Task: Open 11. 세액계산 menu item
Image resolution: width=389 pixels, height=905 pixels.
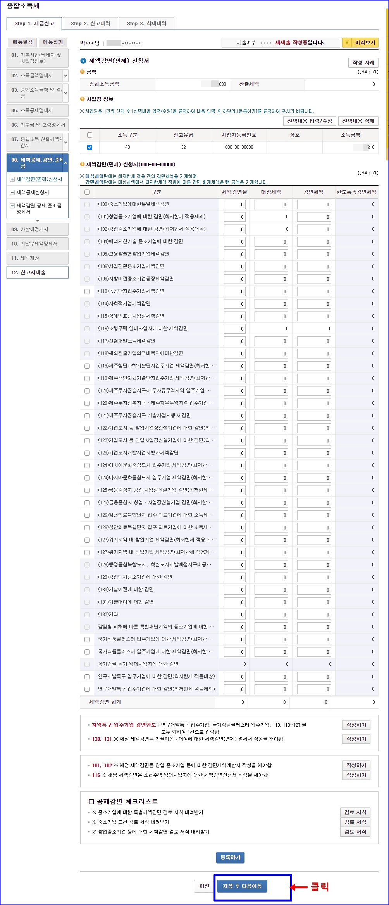Action: [x=38, y=258]
